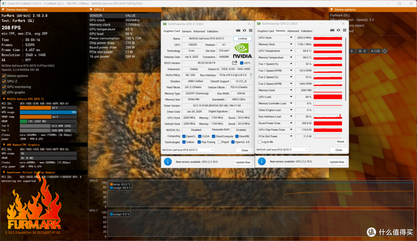The height and width of the screenshot is (241, 417).
Task: Click Close in Sensors GPU-Z window
Action: pos(339,150)
